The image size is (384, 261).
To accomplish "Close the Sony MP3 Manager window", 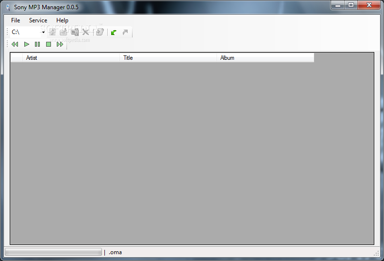I will 369,5.
